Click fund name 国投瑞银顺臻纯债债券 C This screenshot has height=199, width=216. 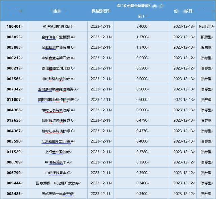(x=57, y=99)
